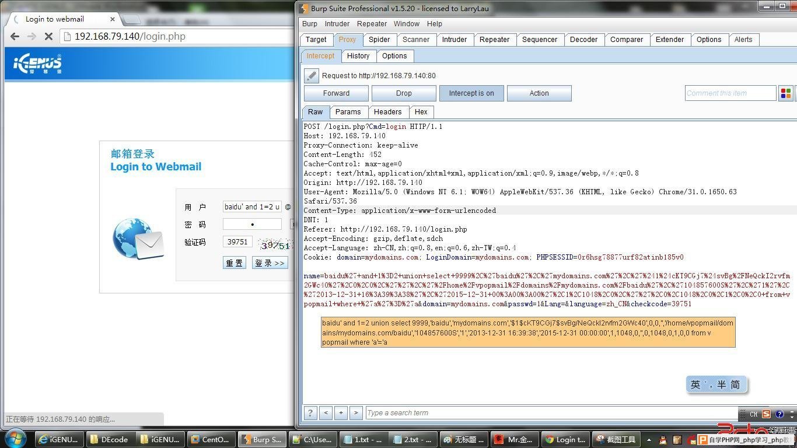
Task: Open the Intruder menu in menu bar
Action: point(337,24)
